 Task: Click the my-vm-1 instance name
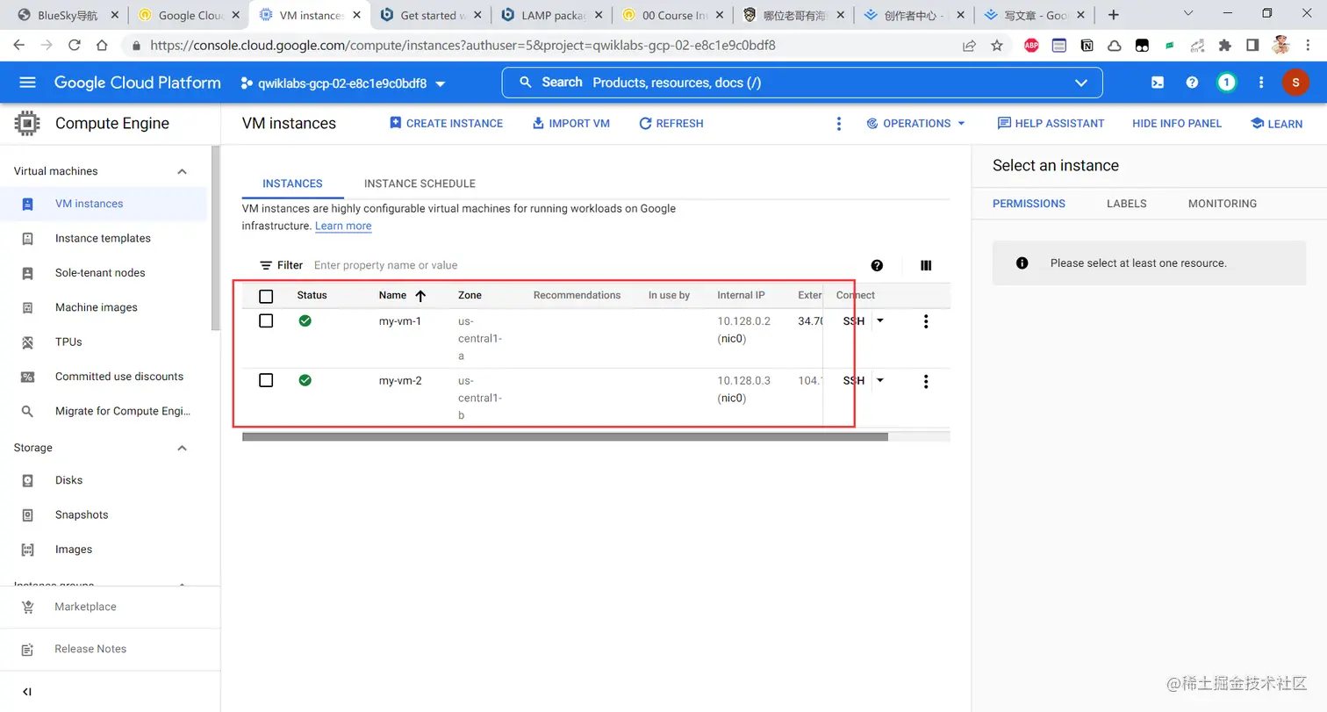[400, 321]
